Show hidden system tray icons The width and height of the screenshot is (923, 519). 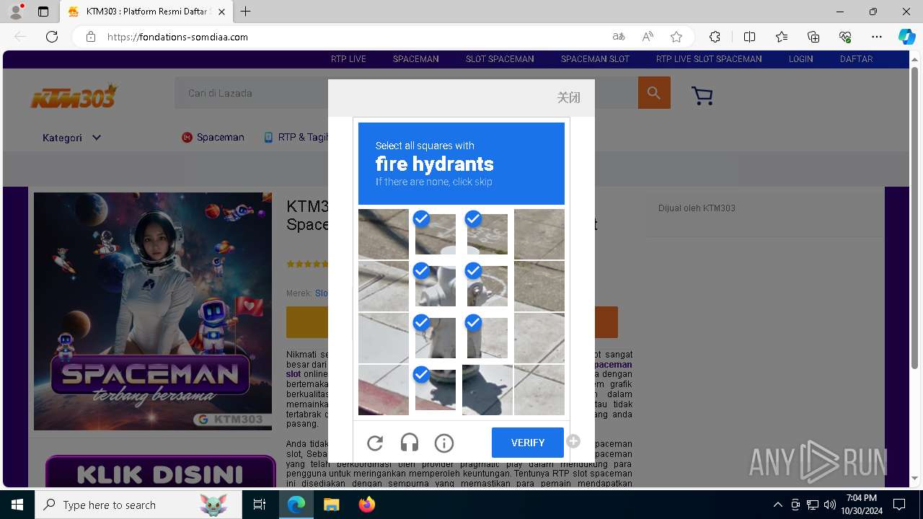click(777, 505)
